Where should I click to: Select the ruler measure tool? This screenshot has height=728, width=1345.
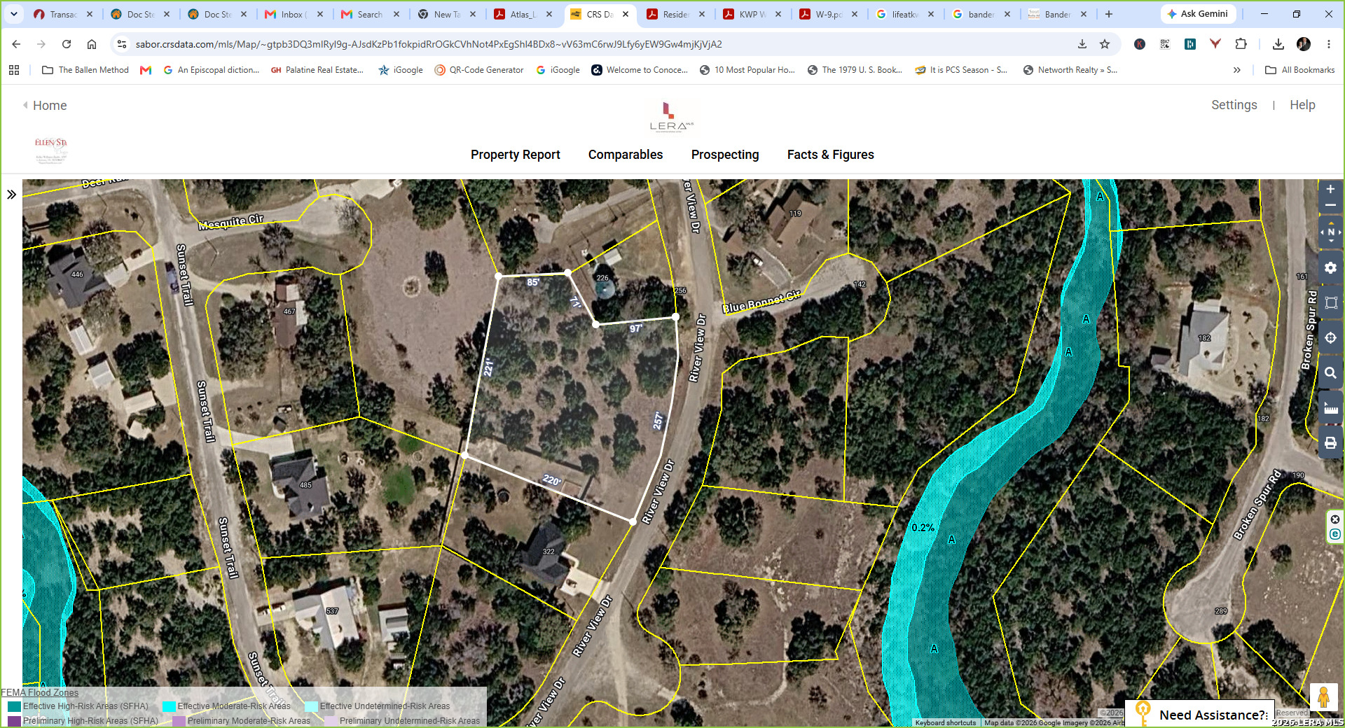(x=1330, y=408)
